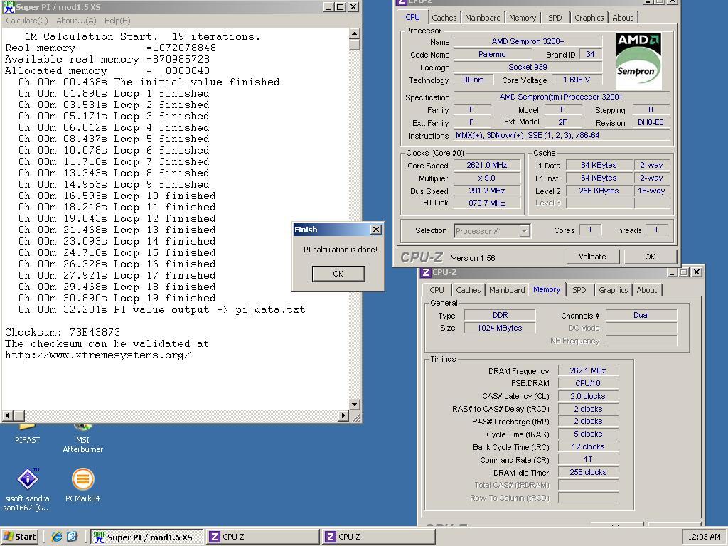Select the About tab in top CPU-Z
The width and height of the screenshot is (728, 546).
point(623,18)
